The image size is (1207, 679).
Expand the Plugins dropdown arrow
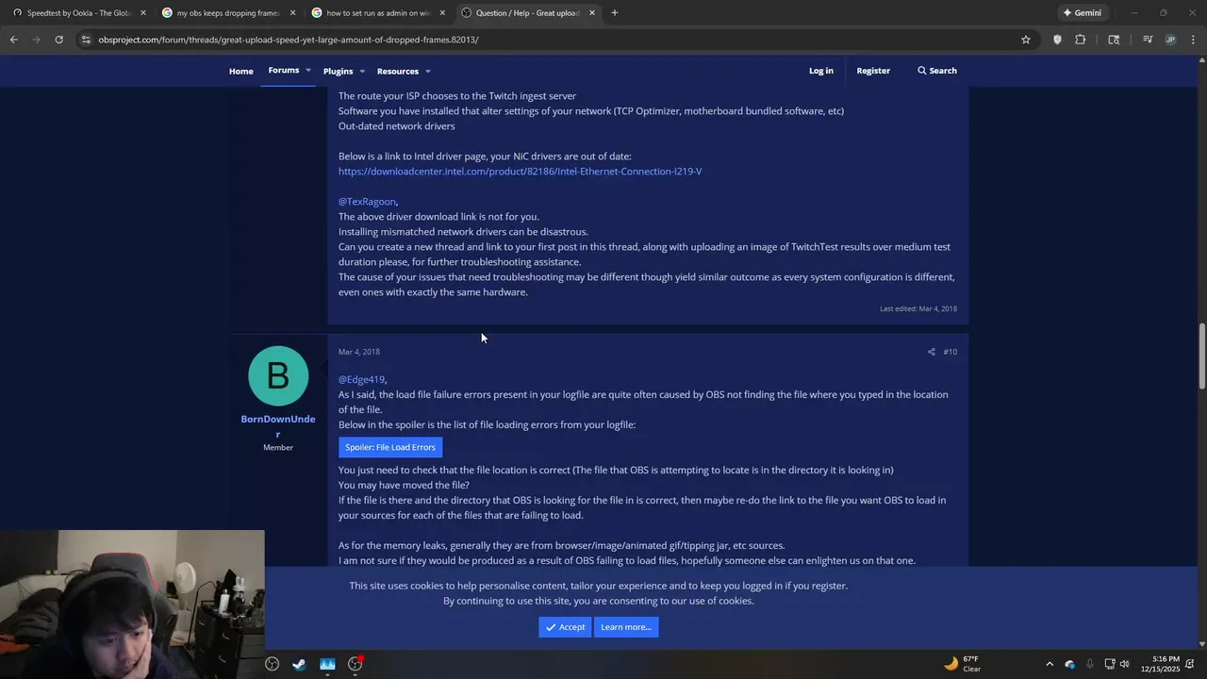(x=362, y=72)
